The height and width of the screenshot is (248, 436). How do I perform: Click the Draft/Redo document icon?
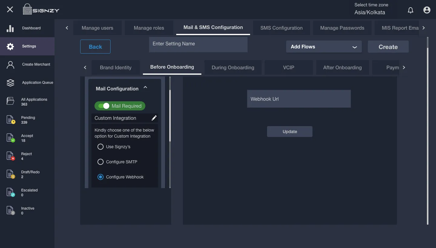point(11,174)
